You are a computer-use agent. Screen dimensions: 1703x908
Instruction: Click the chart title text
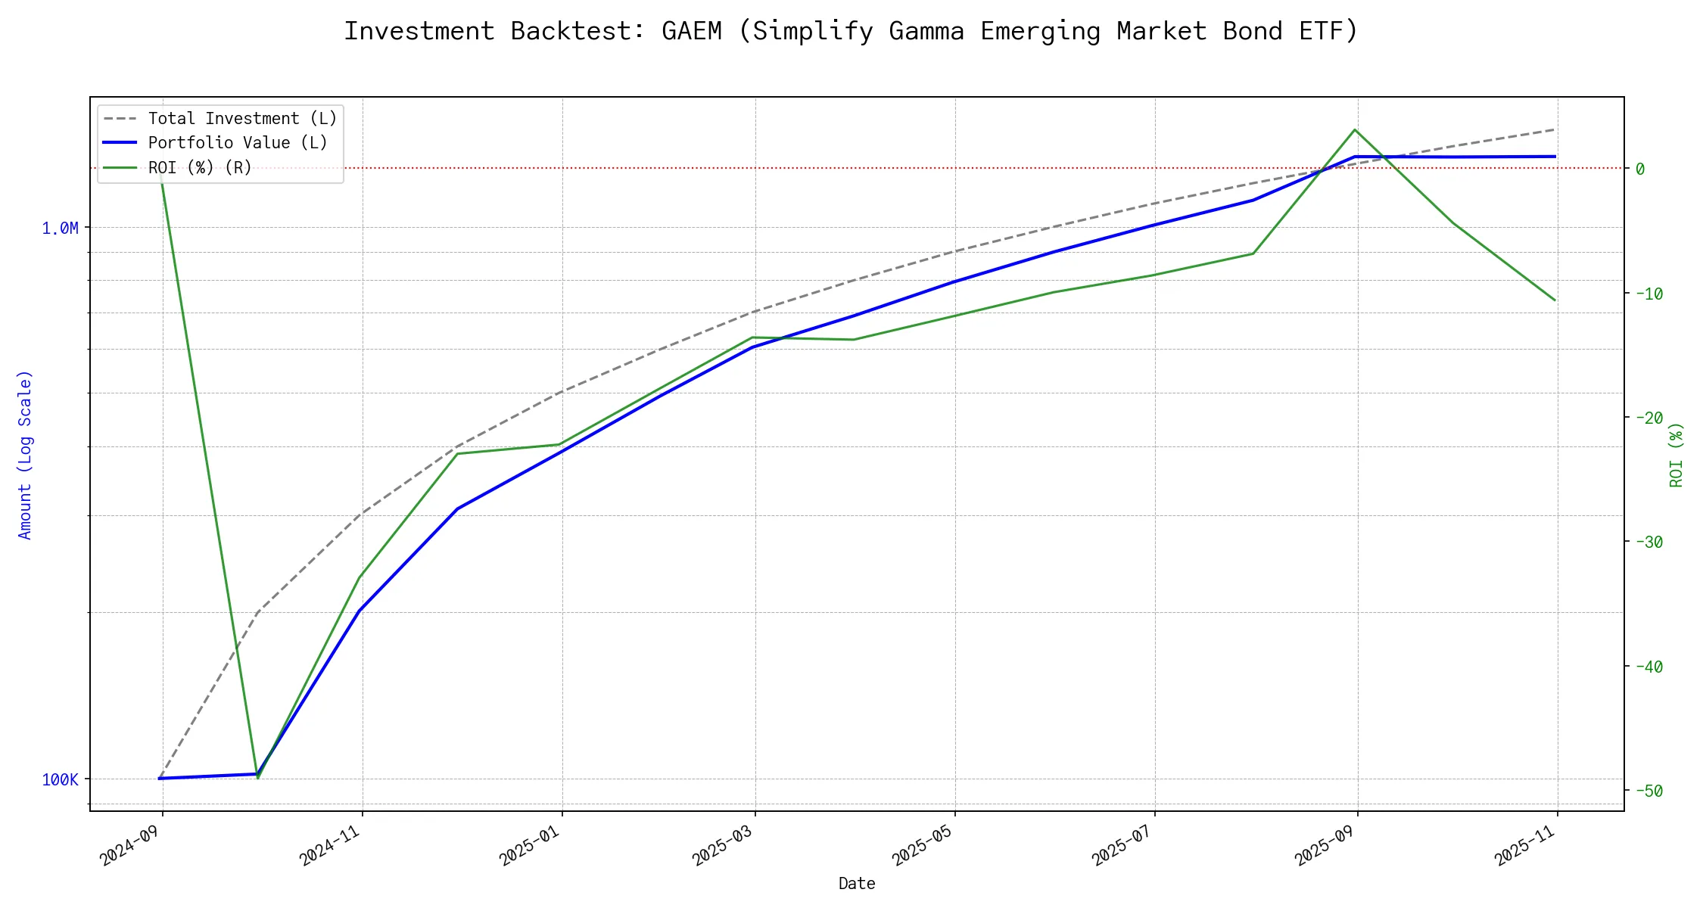851,31
